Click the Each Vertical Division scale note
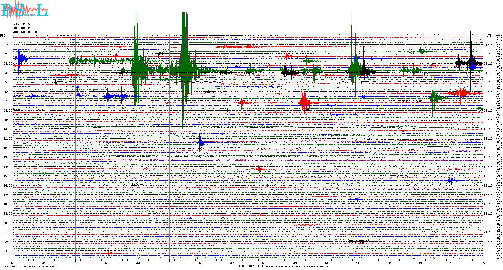Viewport: 503px width, 270px height. 32,266
